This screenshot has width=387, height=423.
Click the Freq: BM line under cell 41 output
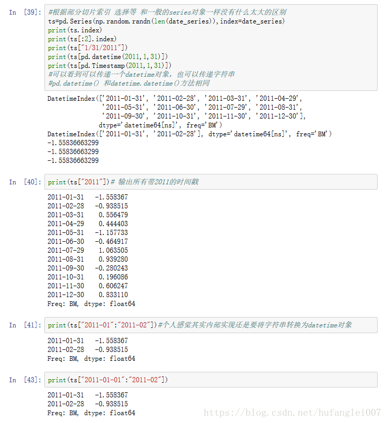click(x=91, y=359)
